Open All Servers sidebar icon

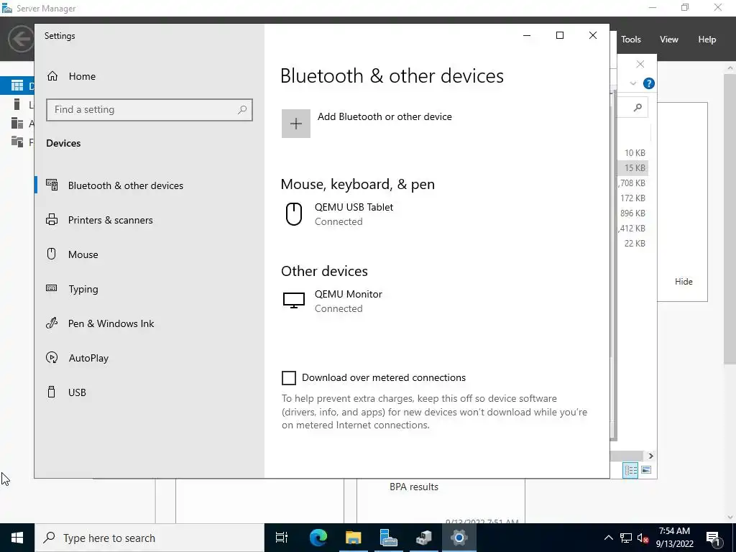tap(17, 123)
